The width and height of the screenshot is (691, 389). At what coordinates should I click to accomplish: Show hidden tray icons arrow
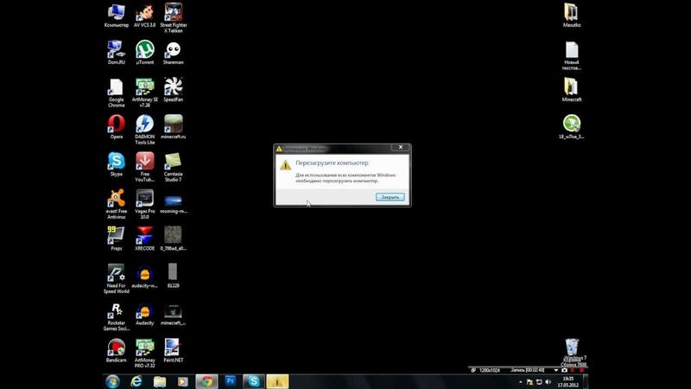521,382
